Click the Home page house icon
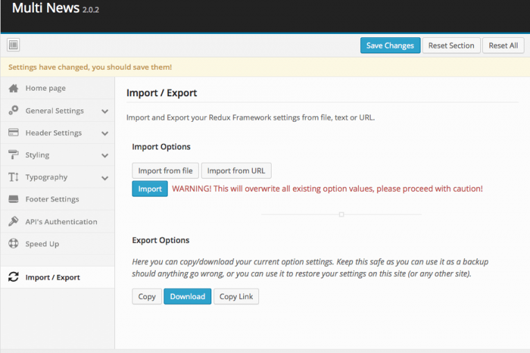Image resolution: width=530 pixels, height=353 pixels. (14, 88)
